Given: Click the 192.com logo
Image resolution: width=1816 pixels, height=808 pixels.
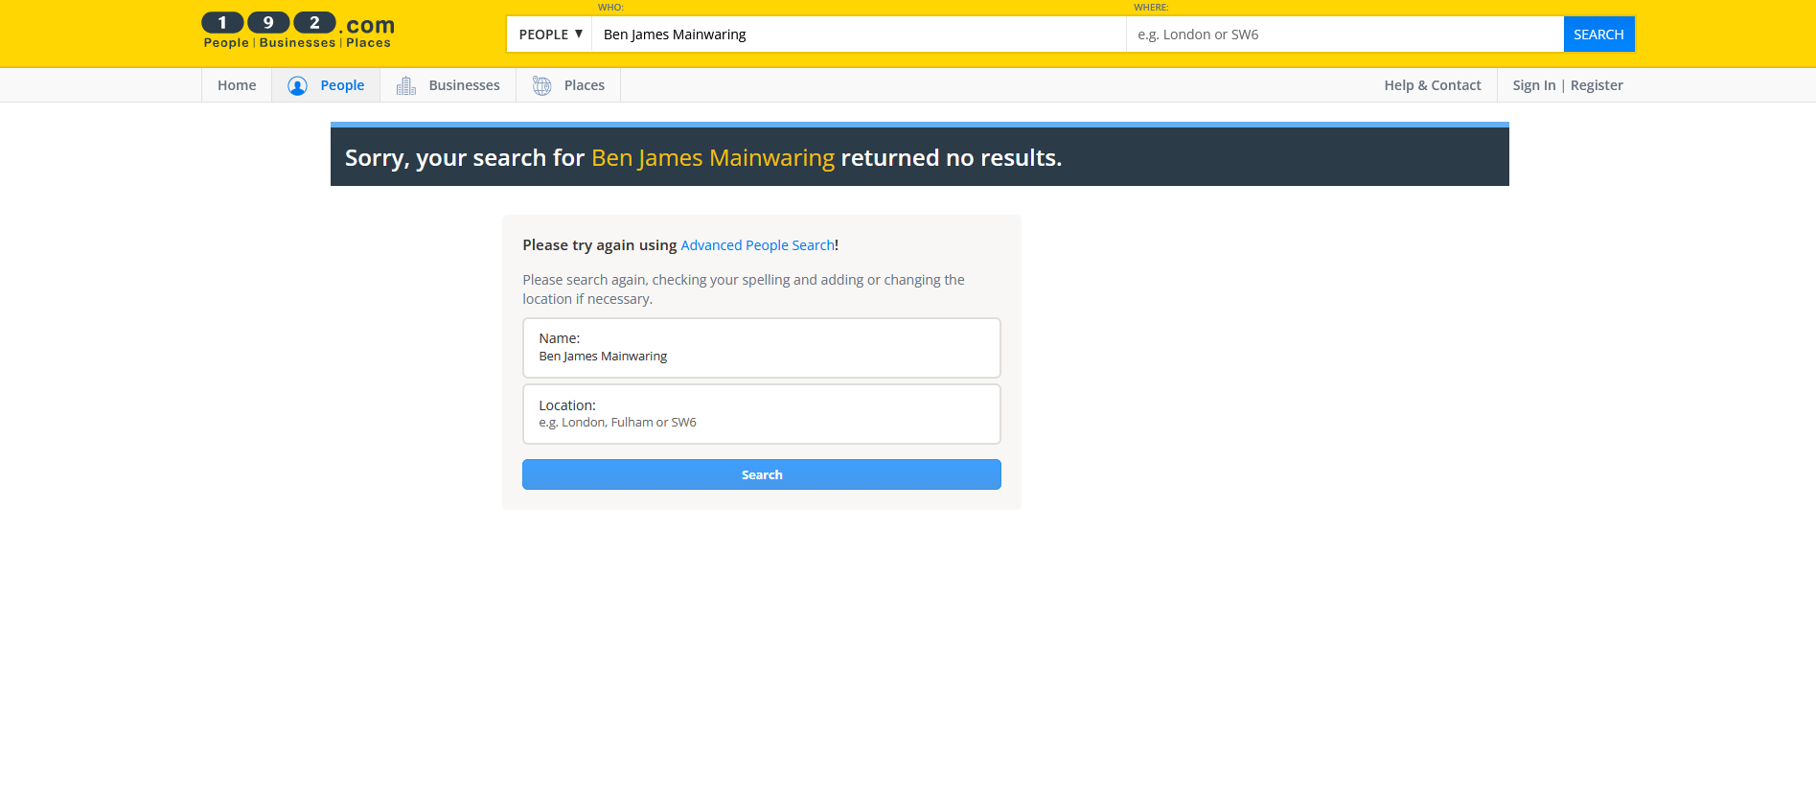Looking at the screenshot, I should [297, 31].
